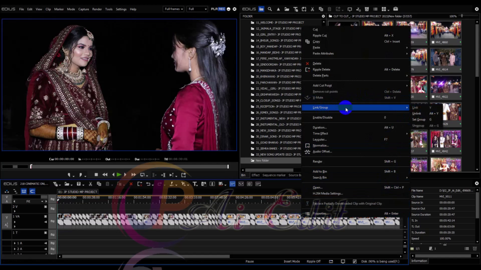Select the search magnifier icon in the bin toolbar
Image resolution: width=481 pixels, height=270 pixels.
270,9
